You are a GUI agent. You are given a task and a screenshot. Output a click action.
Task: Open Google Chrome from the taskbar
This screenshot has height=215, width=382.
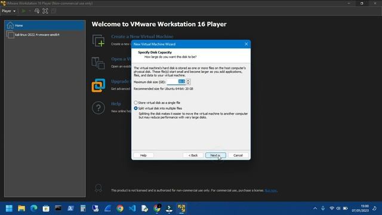120,208
